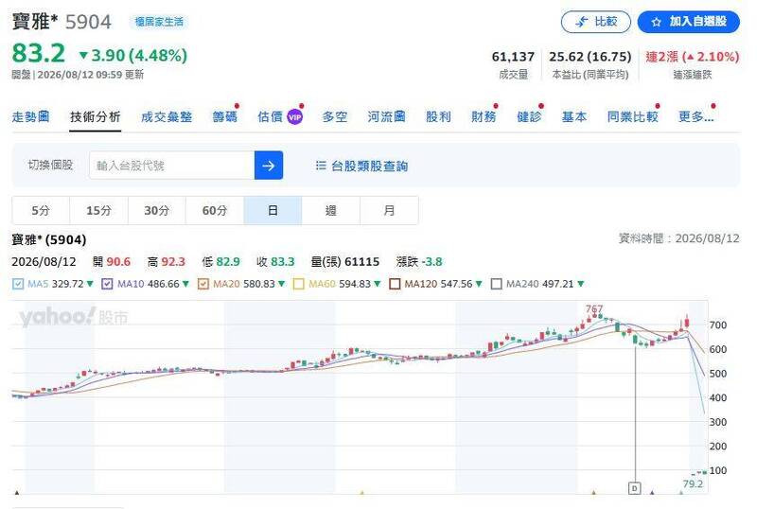The image size is (757, 509).
Task: Open the 多空 tab
Action: (x=335, y=117)
